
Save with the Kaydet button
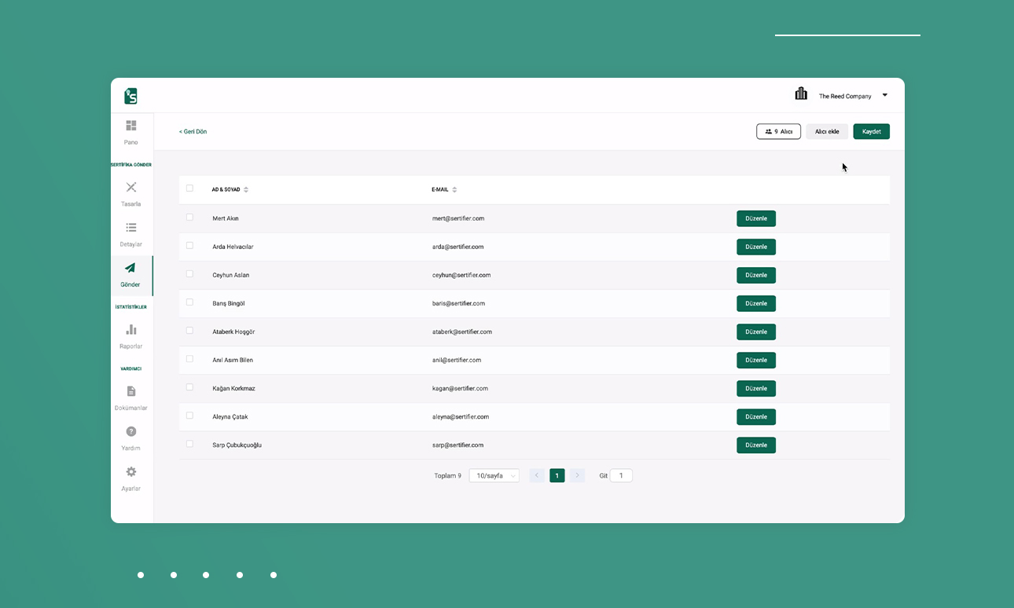click(x=871, y=131)
